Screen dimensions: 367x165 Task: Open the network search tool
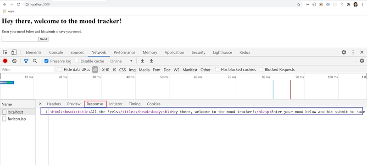click(x=35, y=61)
